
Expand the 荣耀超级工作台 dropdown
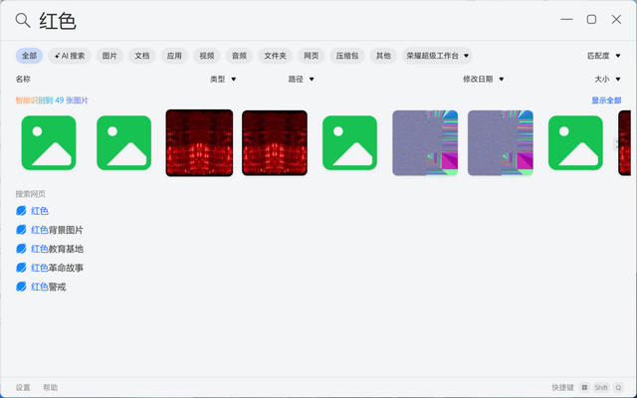(x=438, y=56)
